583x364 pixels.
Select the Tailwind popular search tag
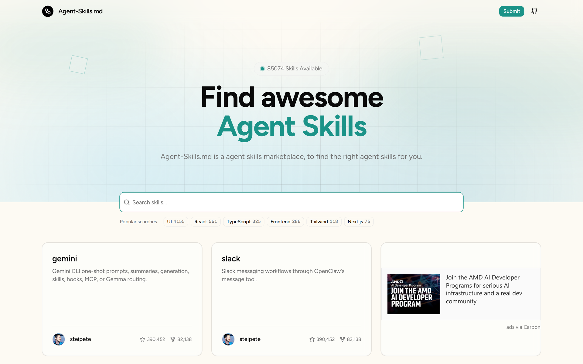(x=324, y=221)
